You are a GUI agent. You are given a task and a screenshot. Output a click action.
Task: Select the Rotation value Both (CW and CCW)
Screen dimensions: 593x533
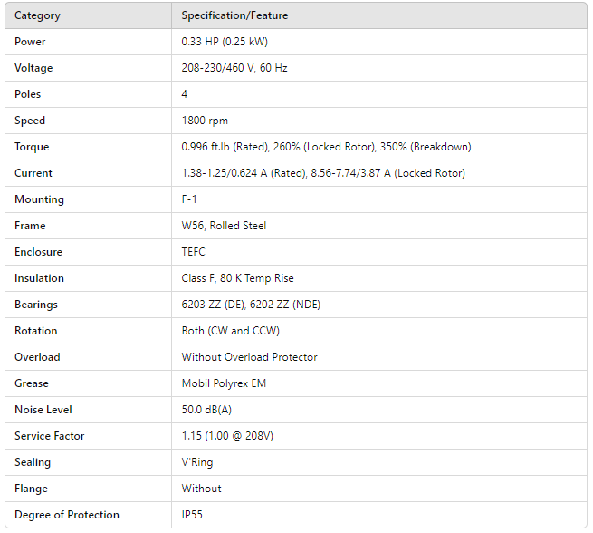[230, 331]
